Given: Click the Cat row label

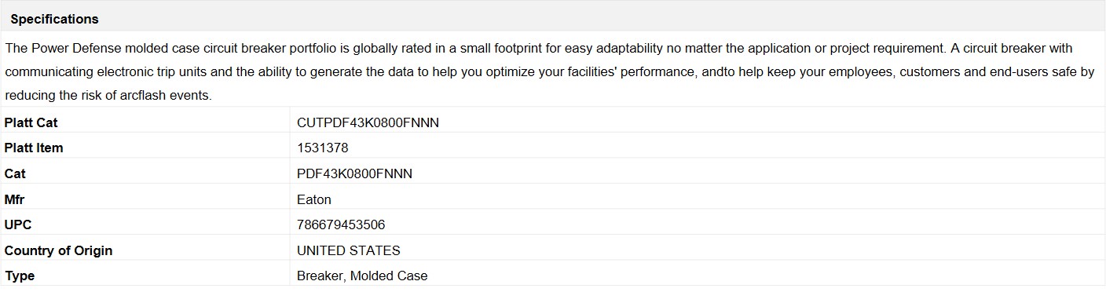Looking at the screenshot, I should (x=15, y=173).
